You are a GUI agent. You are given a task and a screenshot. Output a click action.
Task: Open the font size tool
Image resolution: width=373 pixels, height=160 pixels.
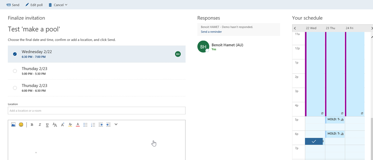(x=55, y=125)
